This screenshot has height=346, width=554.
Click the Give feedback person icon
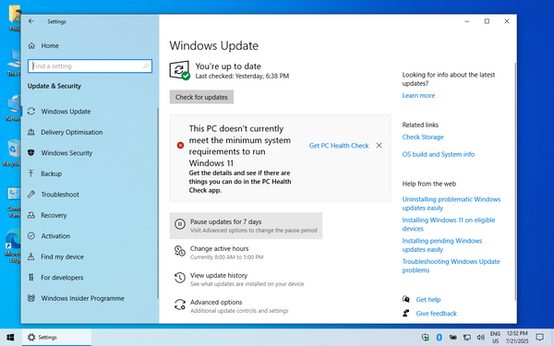(406, 313)
